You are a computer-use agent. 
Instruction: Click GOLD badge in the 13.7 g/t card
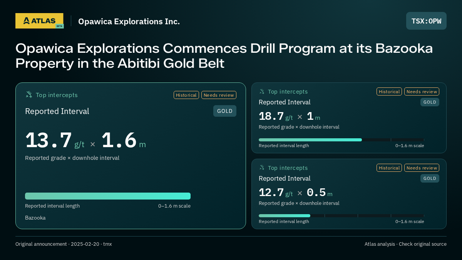225,111
